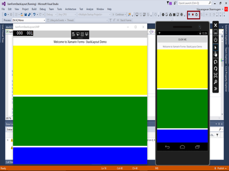
Task: Enable multi-touch input in emulator toolbar
Action: [215, 54]
